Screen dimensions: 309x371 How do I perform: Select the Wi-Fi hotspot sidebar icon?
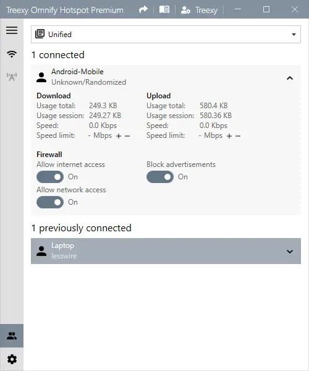click(x=12, y=54)
